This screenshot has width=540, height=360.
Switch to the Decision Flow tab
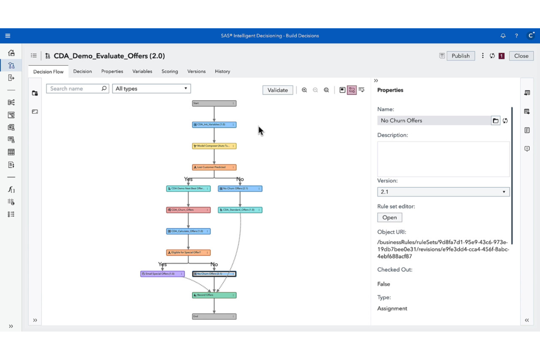tap(48, 71)
